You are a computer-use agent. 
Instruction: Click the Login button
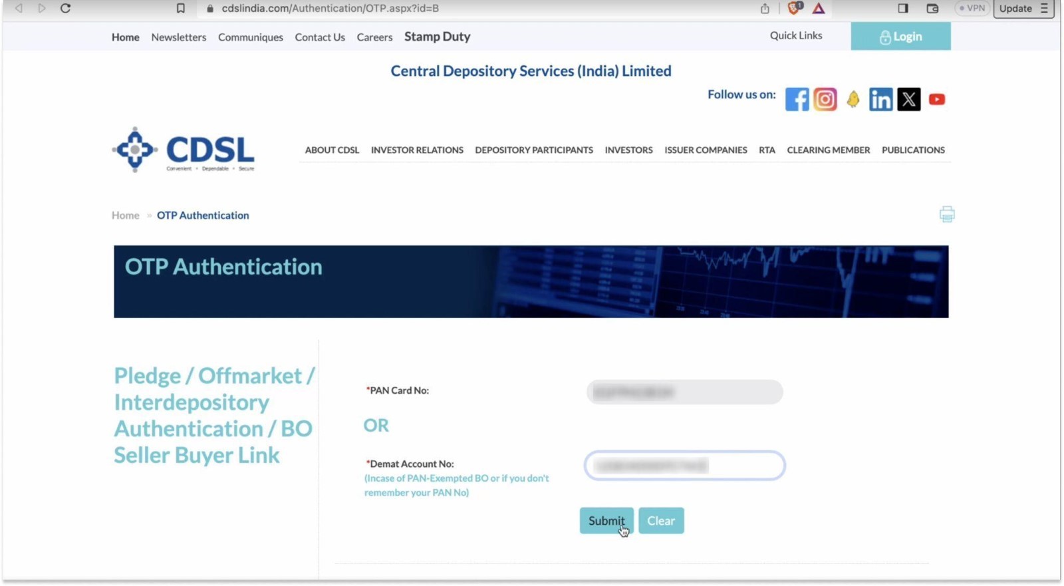900,37
